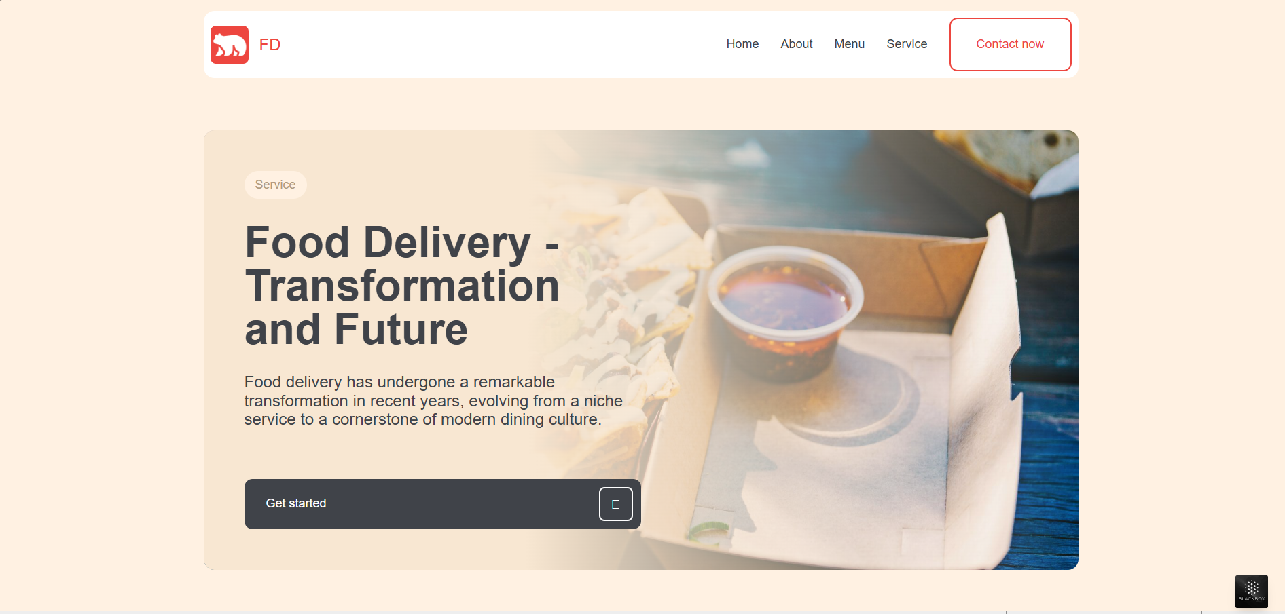
Task: Click the arrow icon inside Get started
Action: (616, 504)
